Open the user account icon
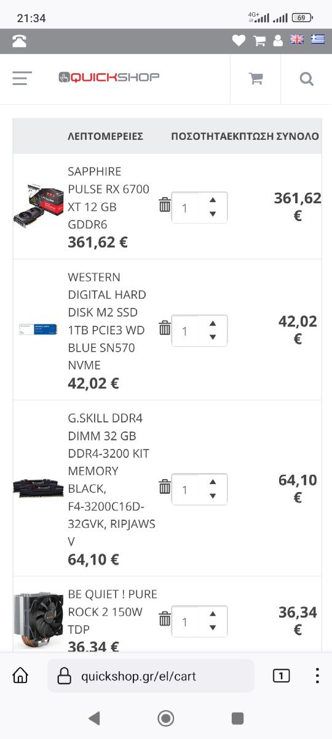 278,41
